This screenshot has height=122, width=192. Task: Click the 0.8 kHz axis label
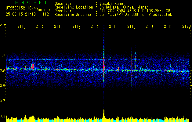(2, 85)
